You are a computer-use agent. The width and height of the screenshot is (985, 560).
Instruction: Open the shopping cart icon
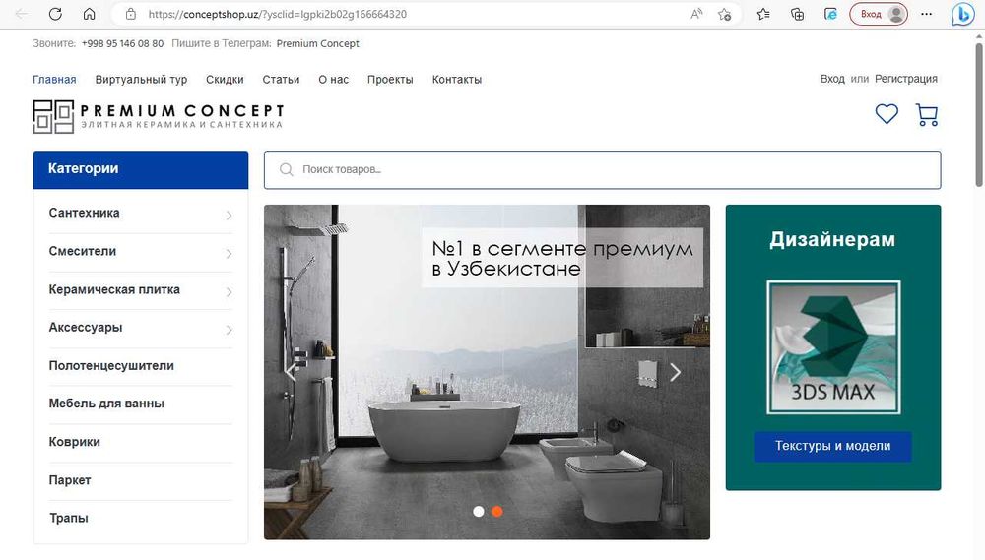pos(927,115)
